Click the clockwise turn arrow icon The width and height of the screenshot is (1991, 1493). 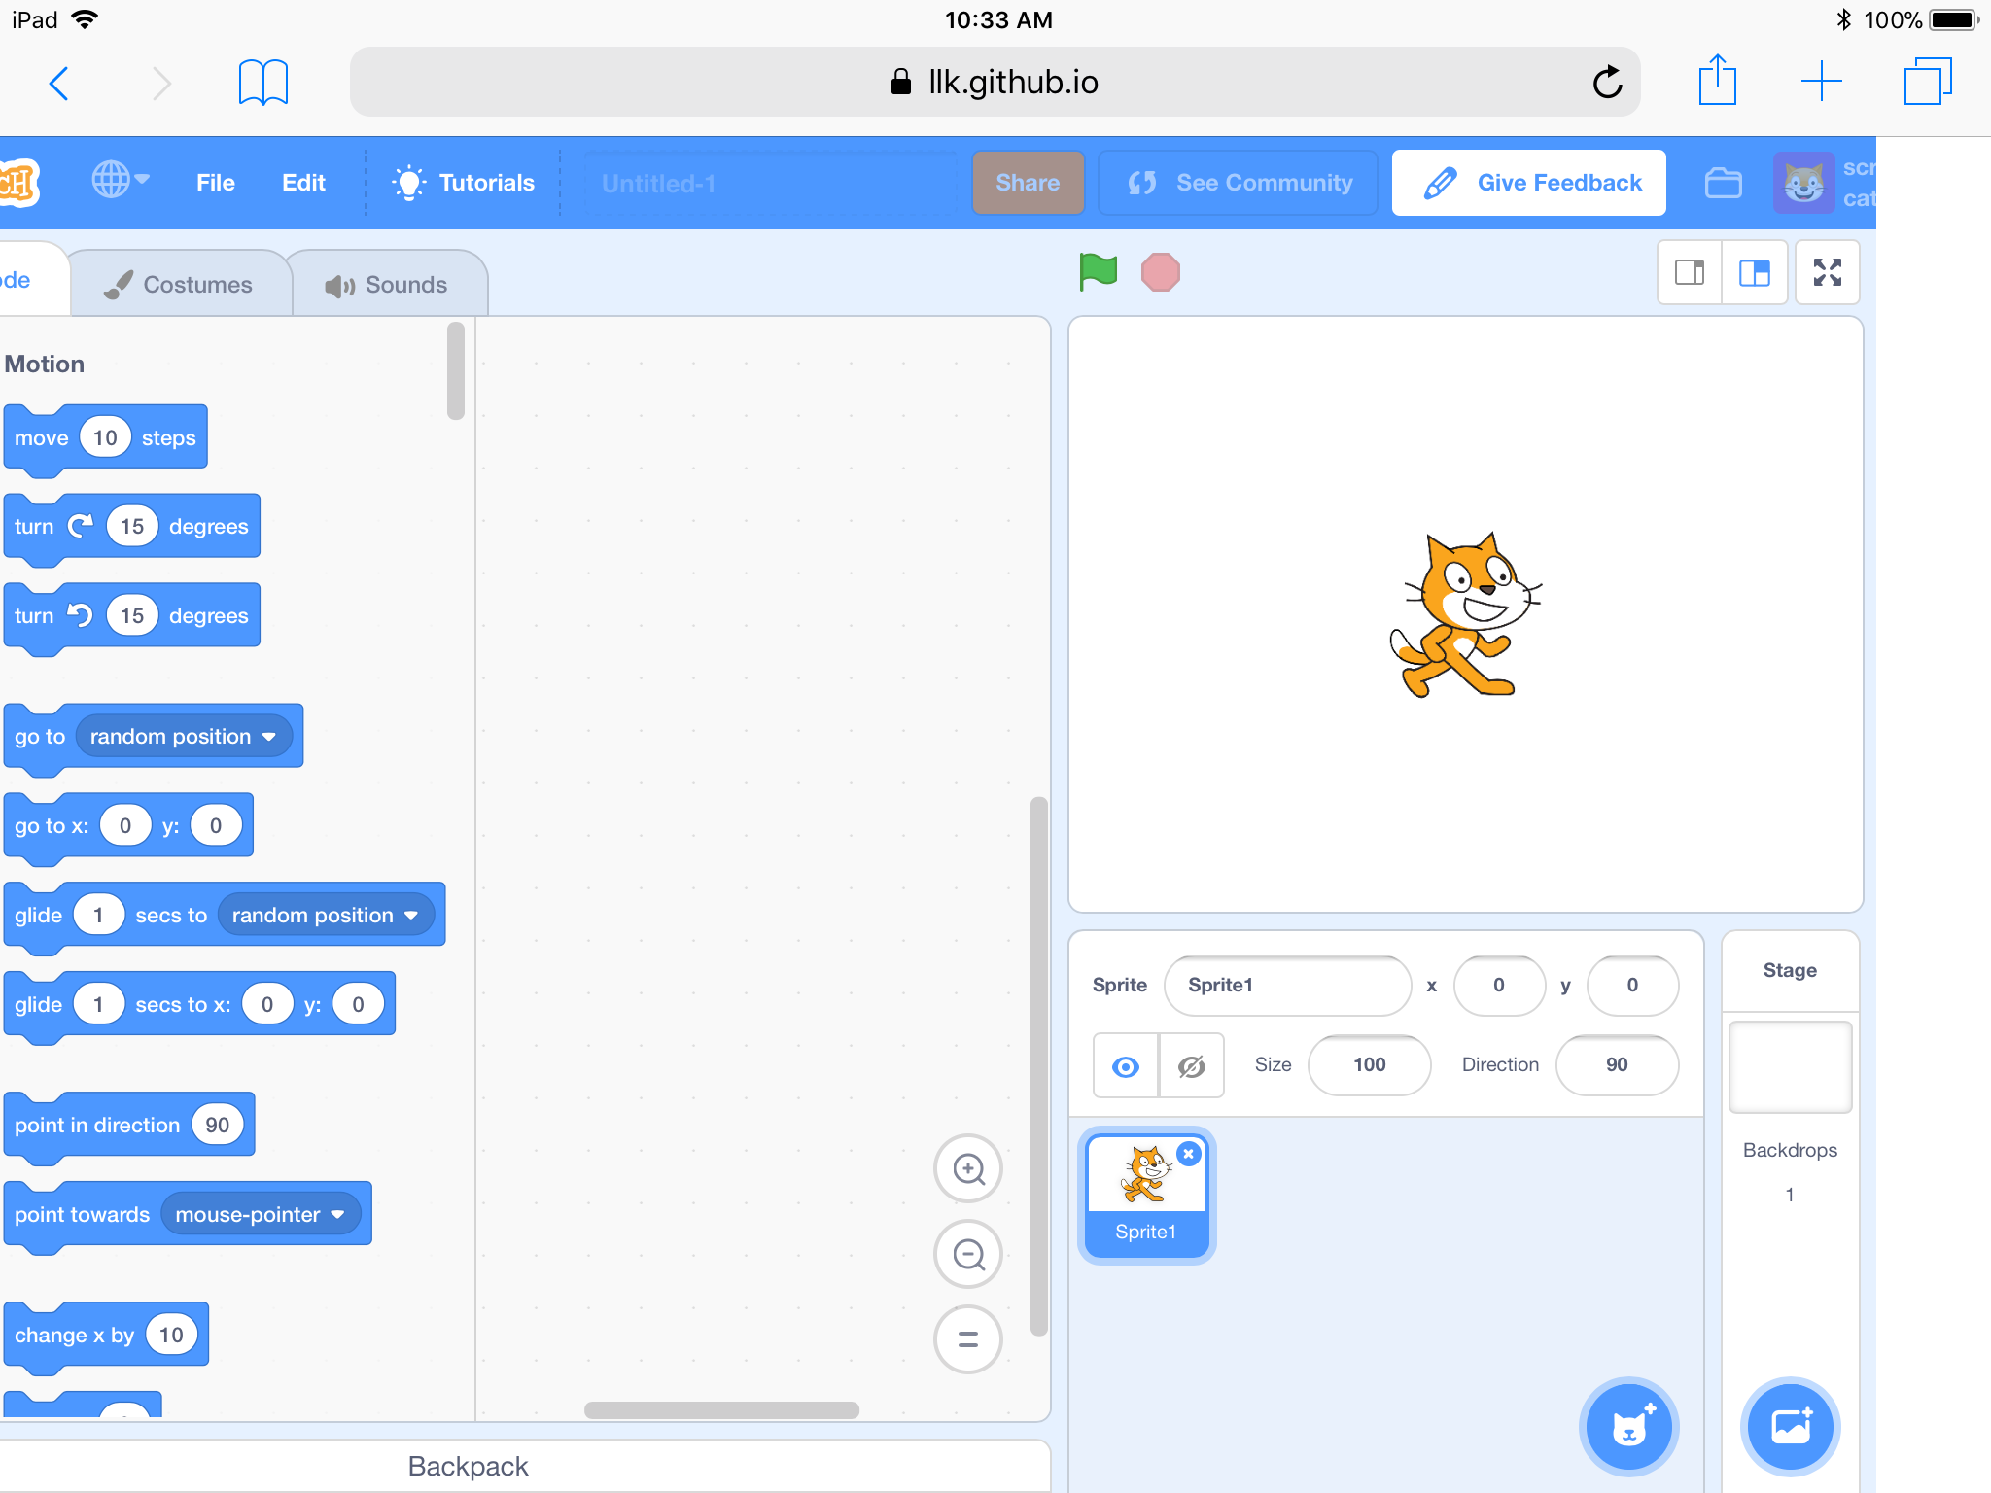[x=81, y=526]
